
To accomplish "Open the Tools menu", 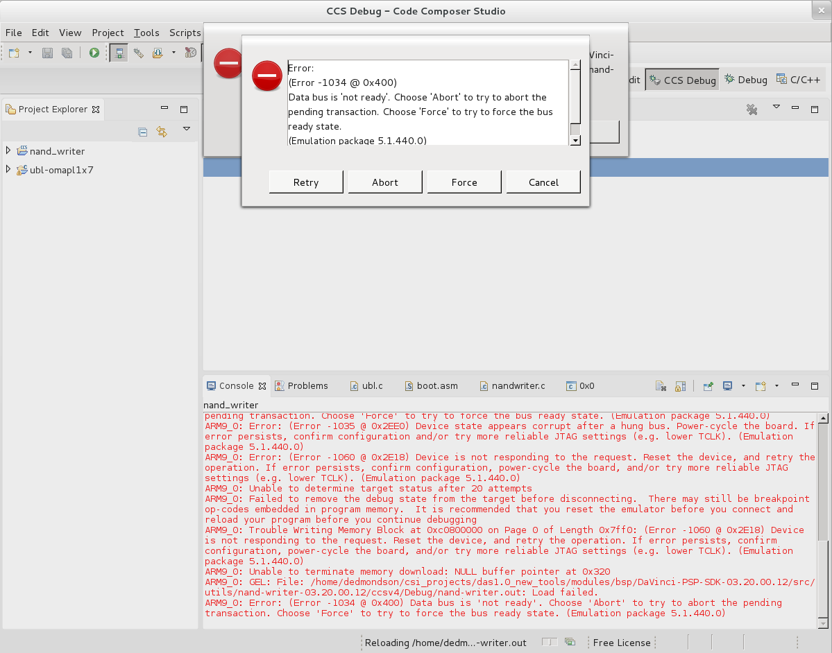I will click(x=146, y=33).
